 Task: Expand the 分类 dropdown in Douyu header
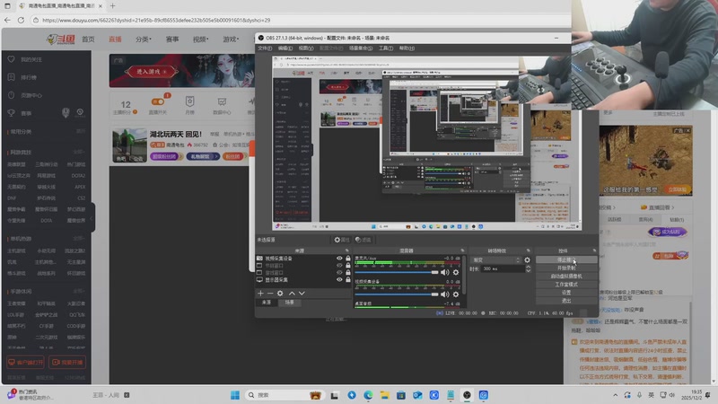144,40
